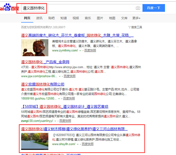The width and height of the screenshot is (176, 155).
Task: Open the 遵义宏盛园林绿化有限公司 result link
Action: 42,84
